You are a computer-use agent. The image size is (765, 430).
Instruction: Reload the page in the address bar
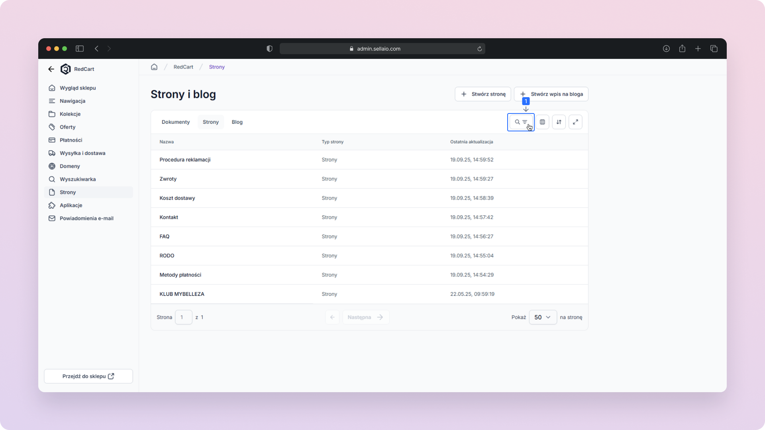(x=479, y=49)
